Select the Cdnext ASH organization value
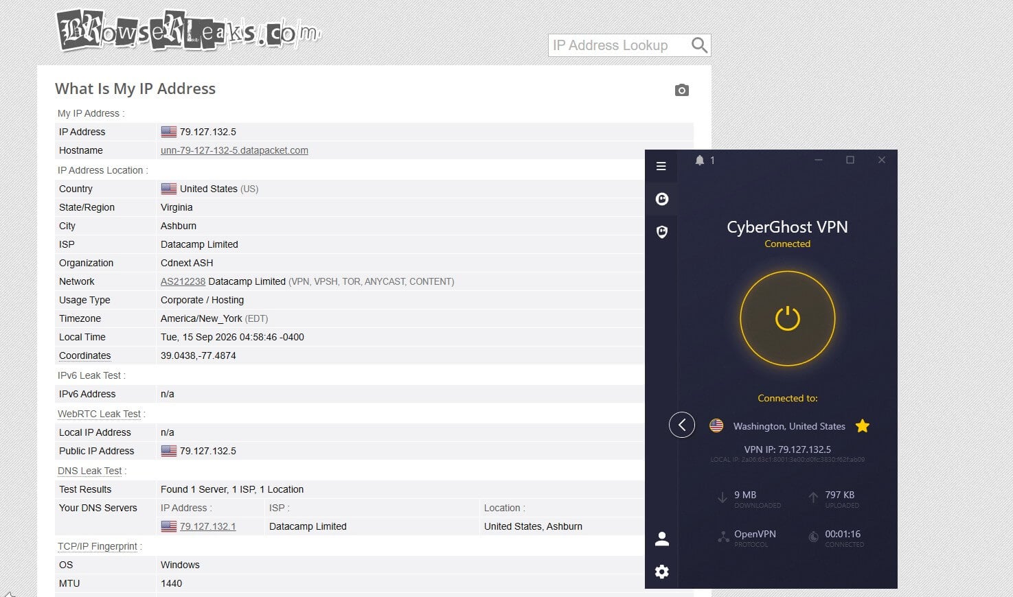Screen dimensions: 1013x597 tap(187, 263)
